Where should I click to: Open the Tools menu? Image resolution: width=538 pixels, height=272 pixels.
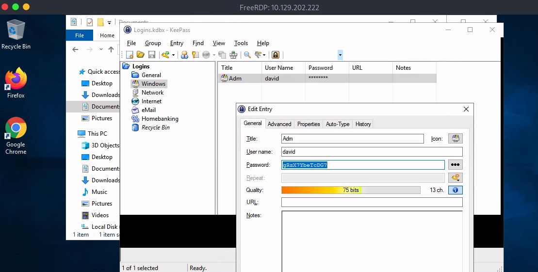pos(241,43)
